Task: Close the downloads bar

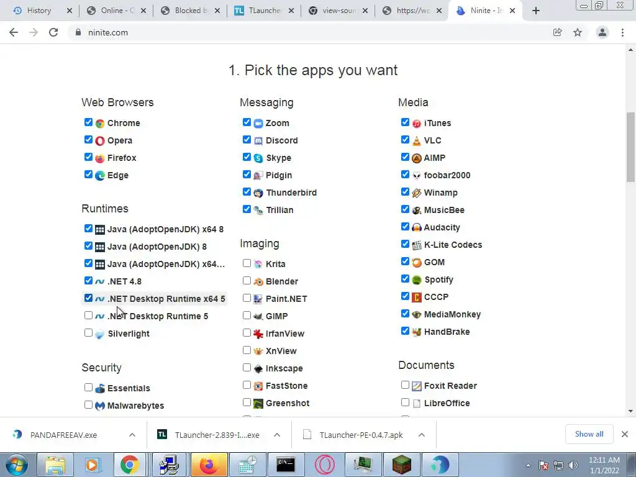Action: point(625,434)
